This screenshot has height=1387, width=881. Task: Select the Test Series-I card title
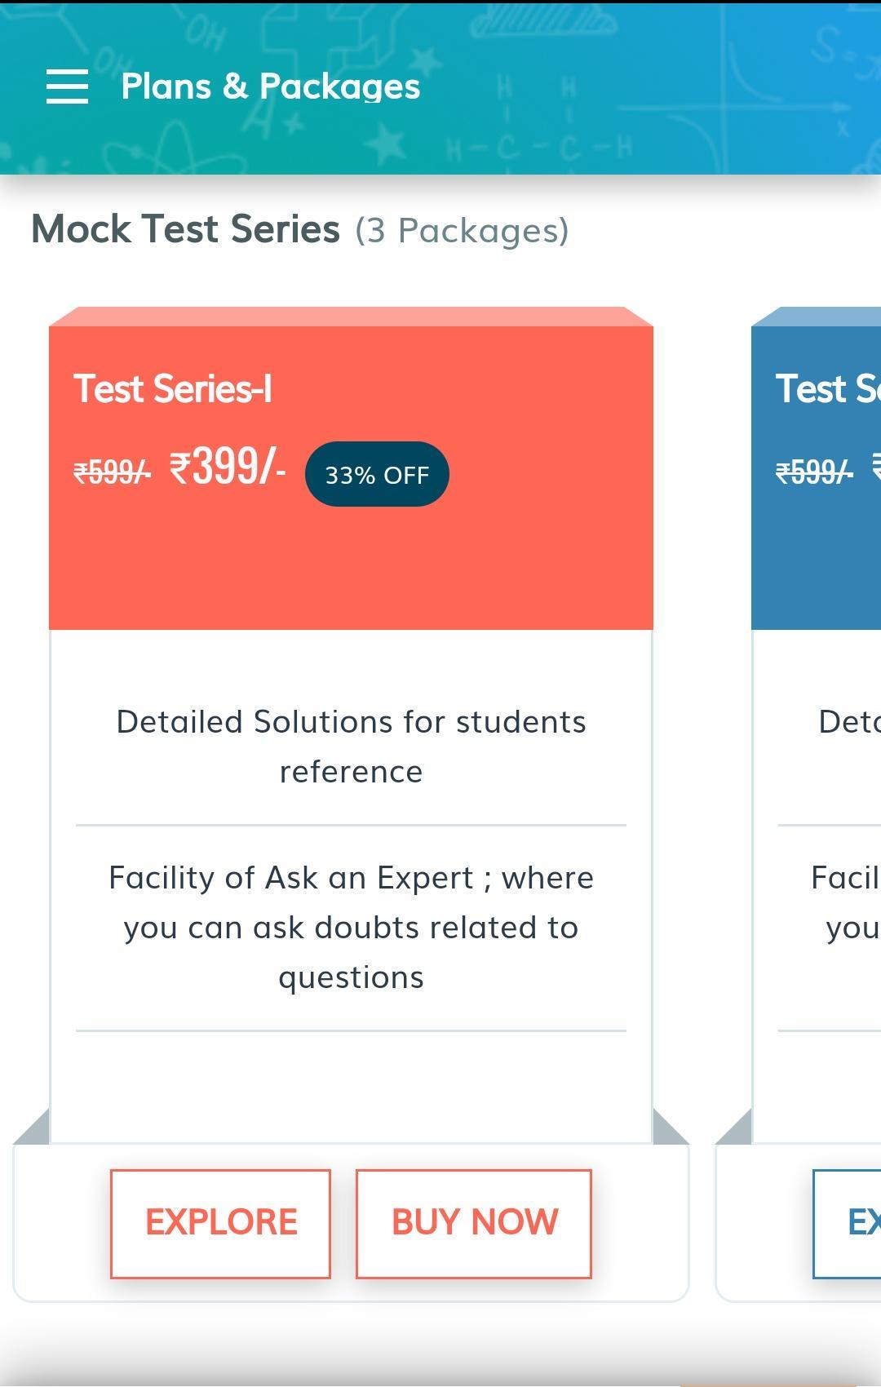click(173, 388)
